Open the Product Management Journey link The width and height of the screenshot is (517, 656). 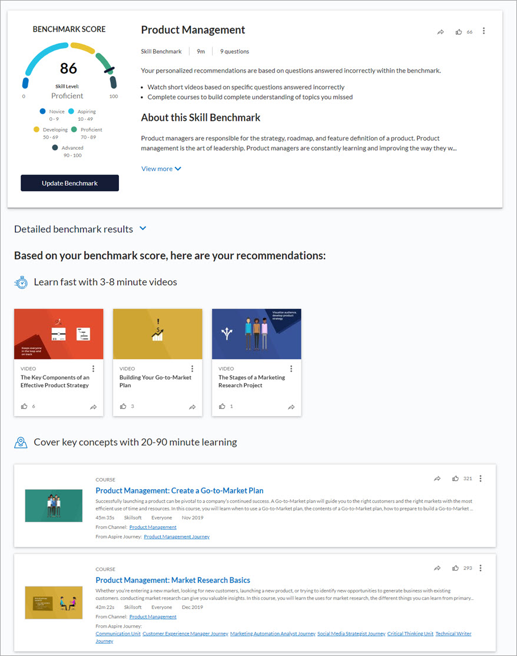tap(177, 537)
